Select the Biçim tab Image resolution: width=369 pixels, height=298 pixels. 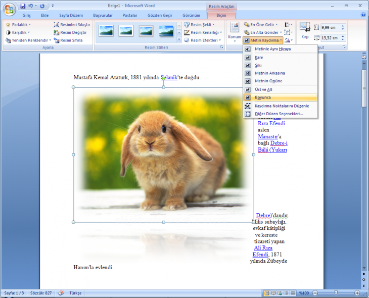coord(221,15)
